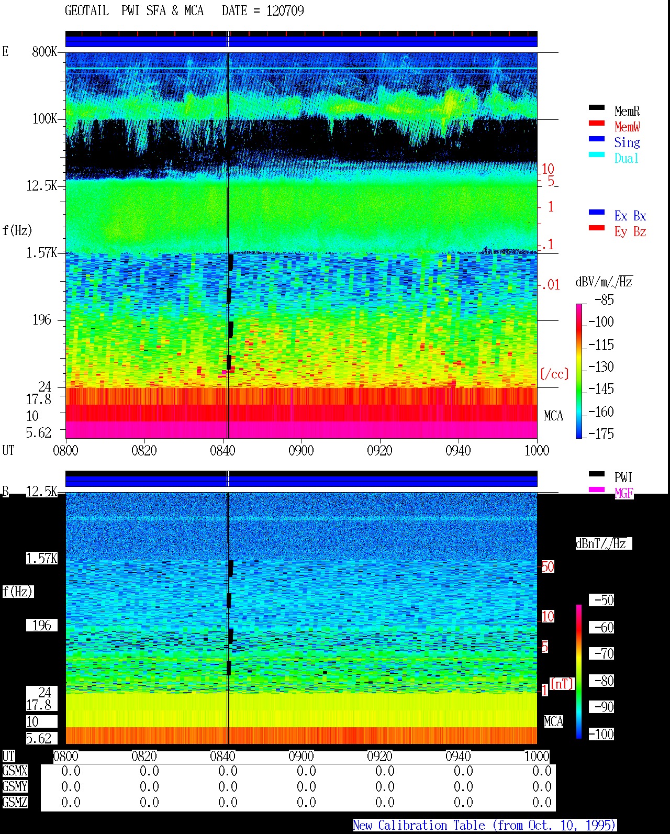670x834 pixels.
Task: Click the PWI legend label
Action: click(623, 477)
